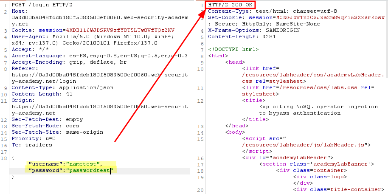The image size is (388, 194).
Task: Click the response Content-Length: 3281 line
Action: point(242,37)
